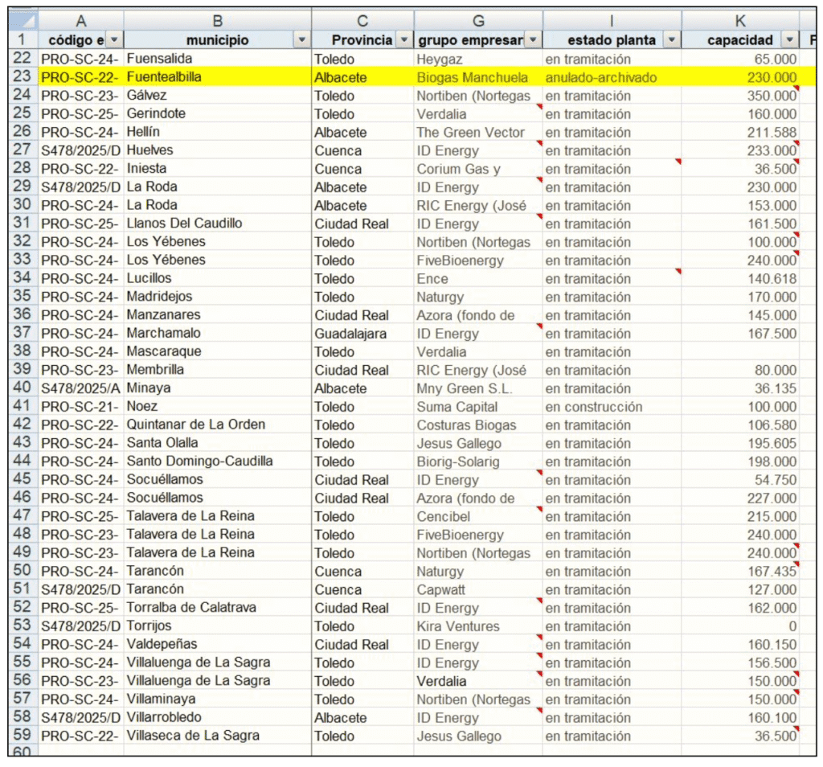The image size is (823, 767).
Task: Click the Guadalajara province cell
Action: click(362, 334)
